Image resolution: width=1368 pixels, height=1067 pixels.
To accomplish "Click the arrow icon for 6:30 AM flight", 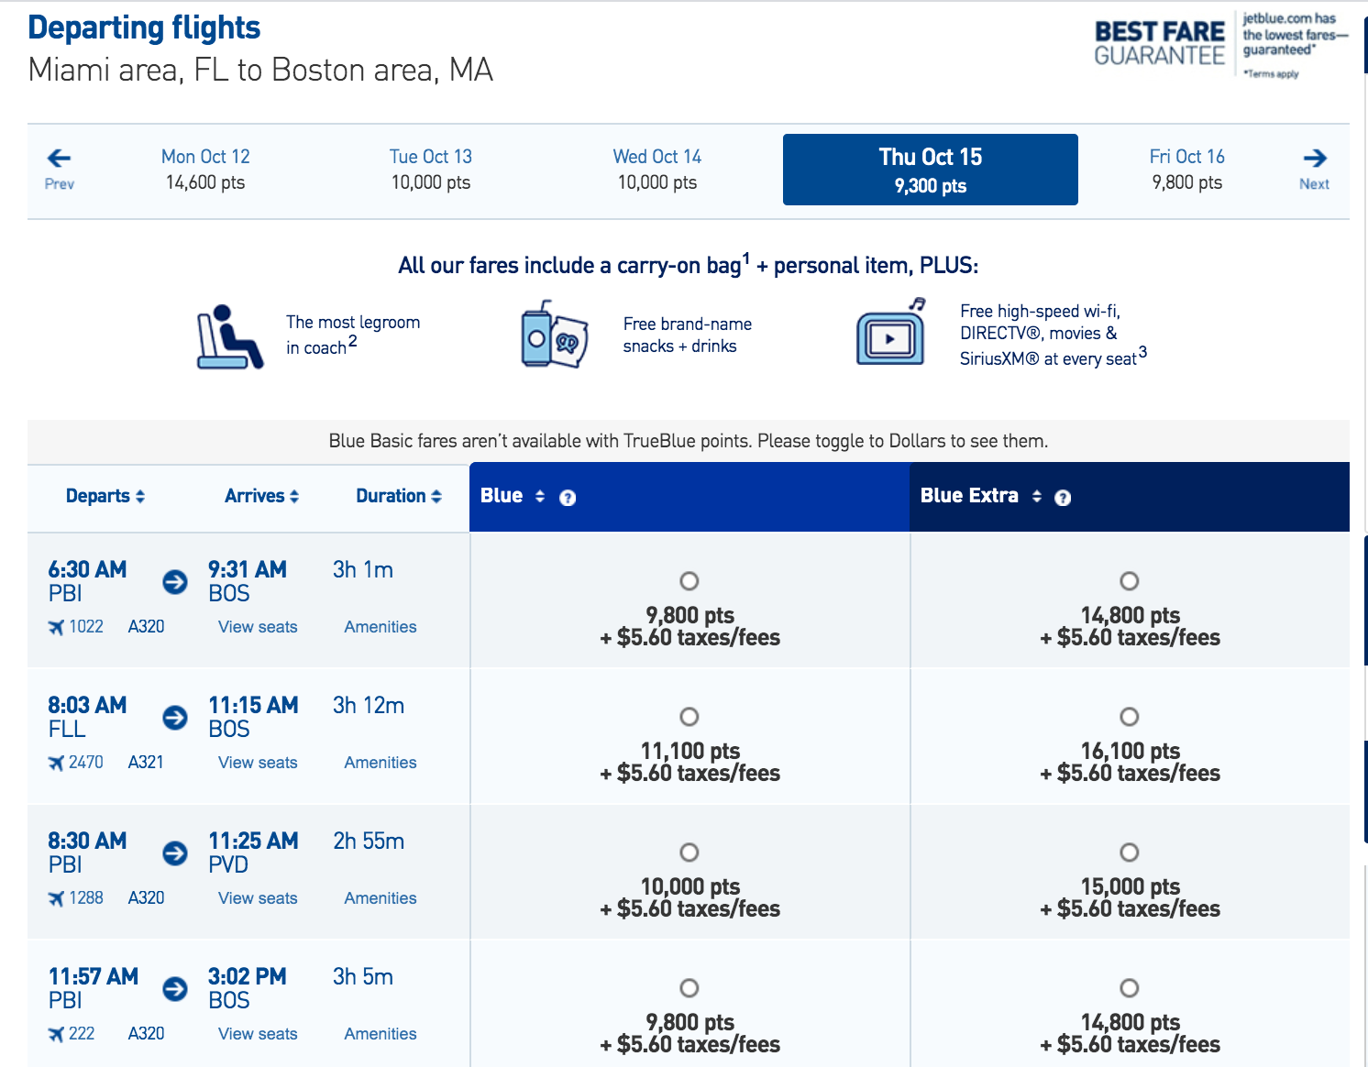I will coord(175,581).
